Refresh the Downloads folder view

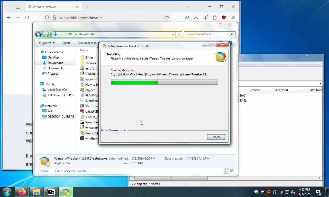coord(179,34)
